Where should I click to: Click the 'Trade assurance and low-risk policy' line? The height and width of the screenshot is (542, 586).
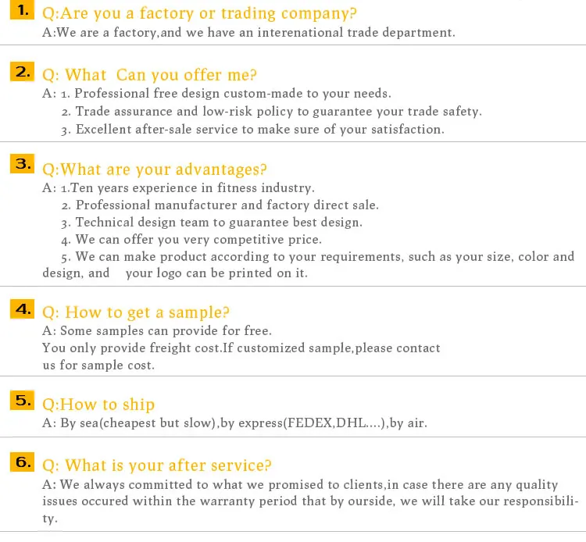[271, 112]
